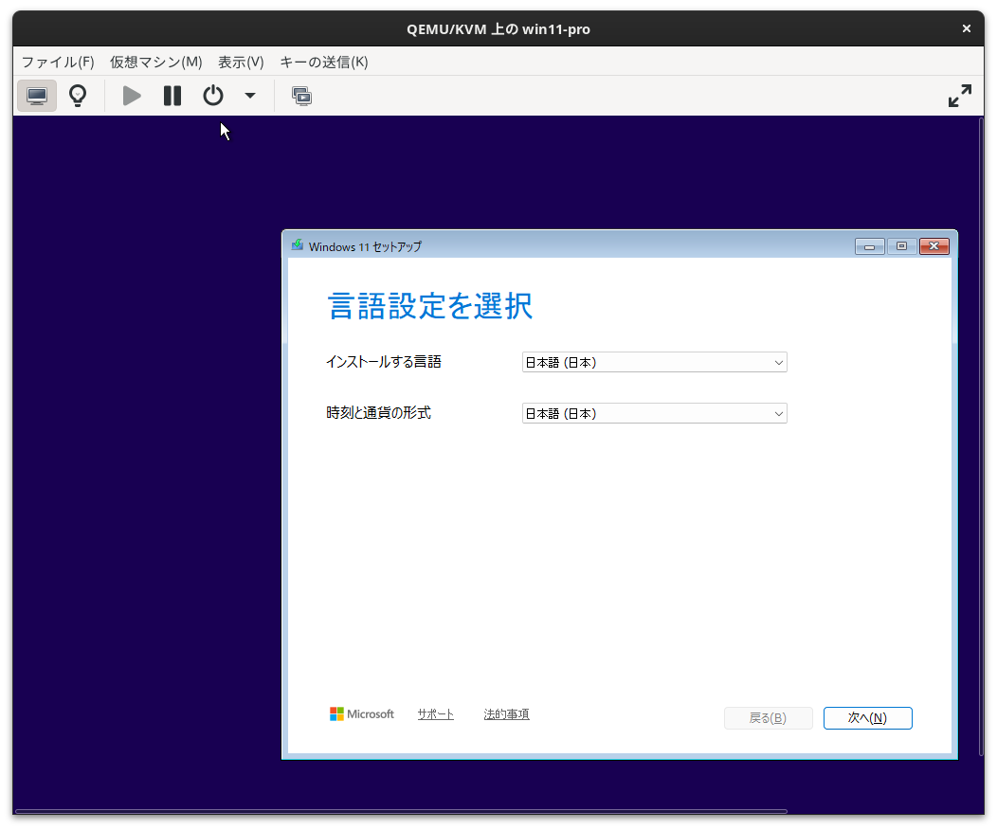Open the ファイル(F) menu

pos(57,62)
